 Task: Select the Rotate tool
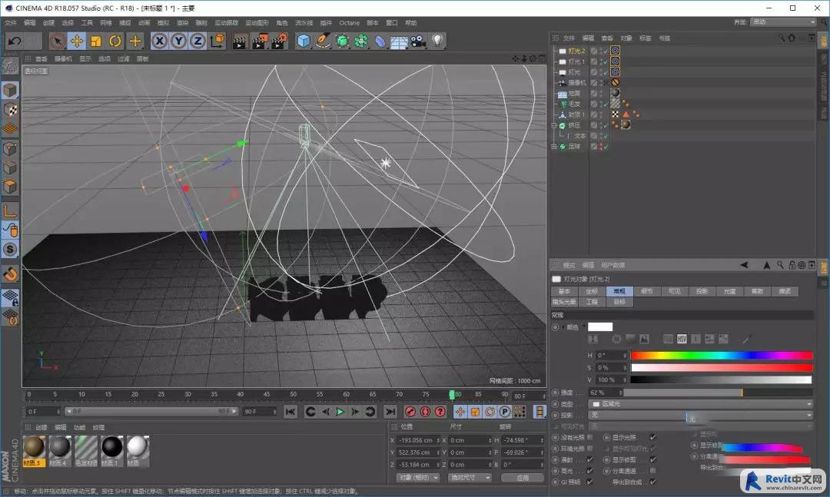115,41
